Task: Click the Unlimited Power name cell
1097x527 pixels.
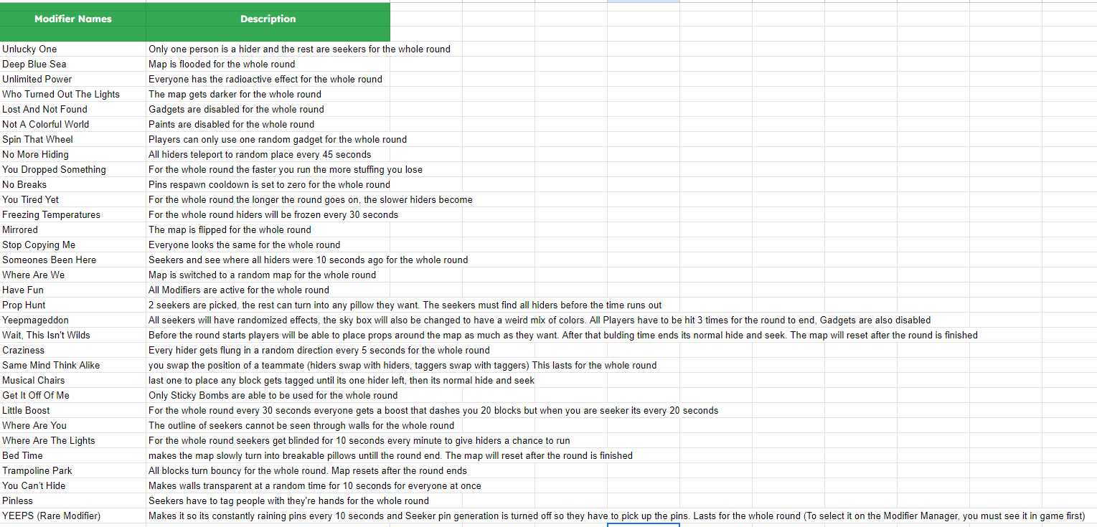Action: tap(73, 79)
